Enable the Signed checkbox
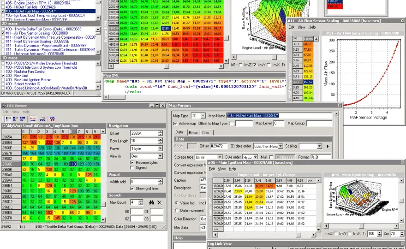406x249 pixels. (x=132, y=168)
